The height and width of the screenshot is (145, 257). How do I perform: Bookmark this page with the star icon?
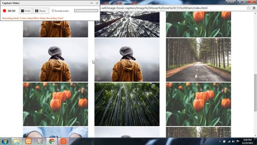[x=248, y=8]
